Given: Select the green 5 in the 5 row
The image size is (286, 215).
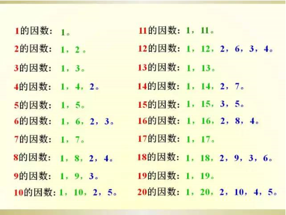Looking at the screenshot, I should [x=78, y=105].
